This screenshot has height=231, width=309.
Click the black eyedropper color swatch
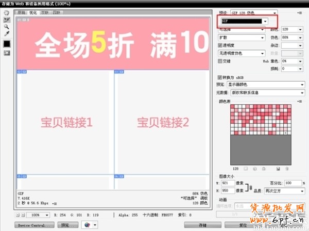point(7,44)
